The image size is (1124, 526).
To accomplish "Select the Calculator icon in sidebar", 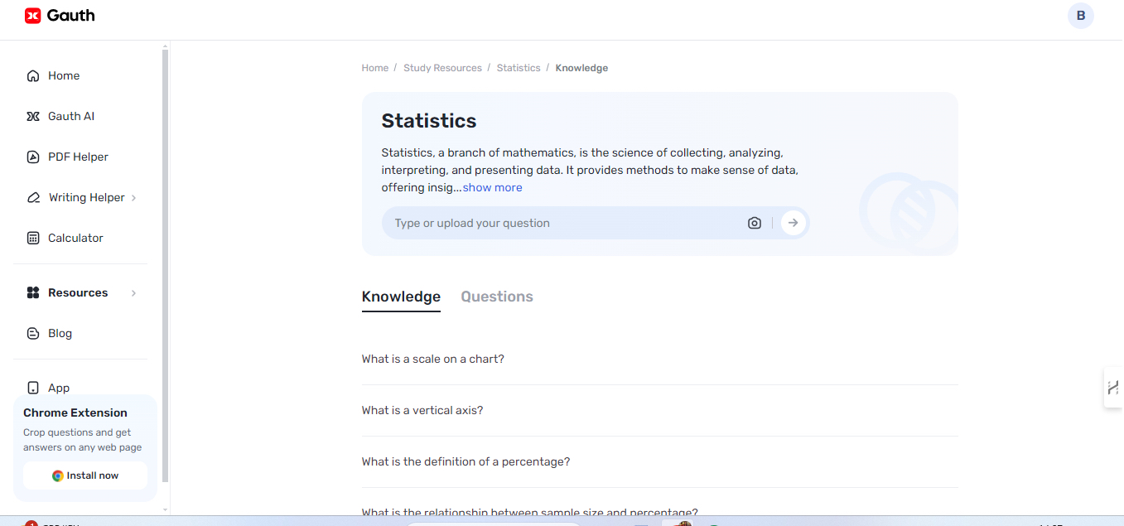I will [33, 239].
